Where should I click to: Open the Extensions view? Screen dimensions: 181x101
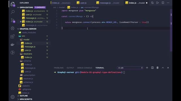[x=12, y=36]
